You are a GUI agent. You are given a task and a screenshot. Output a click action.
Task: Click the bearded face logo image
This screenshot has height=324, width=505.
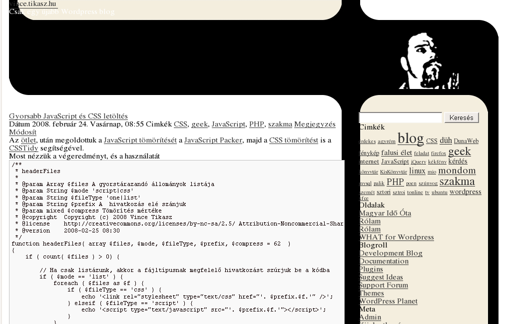point(428,61)
